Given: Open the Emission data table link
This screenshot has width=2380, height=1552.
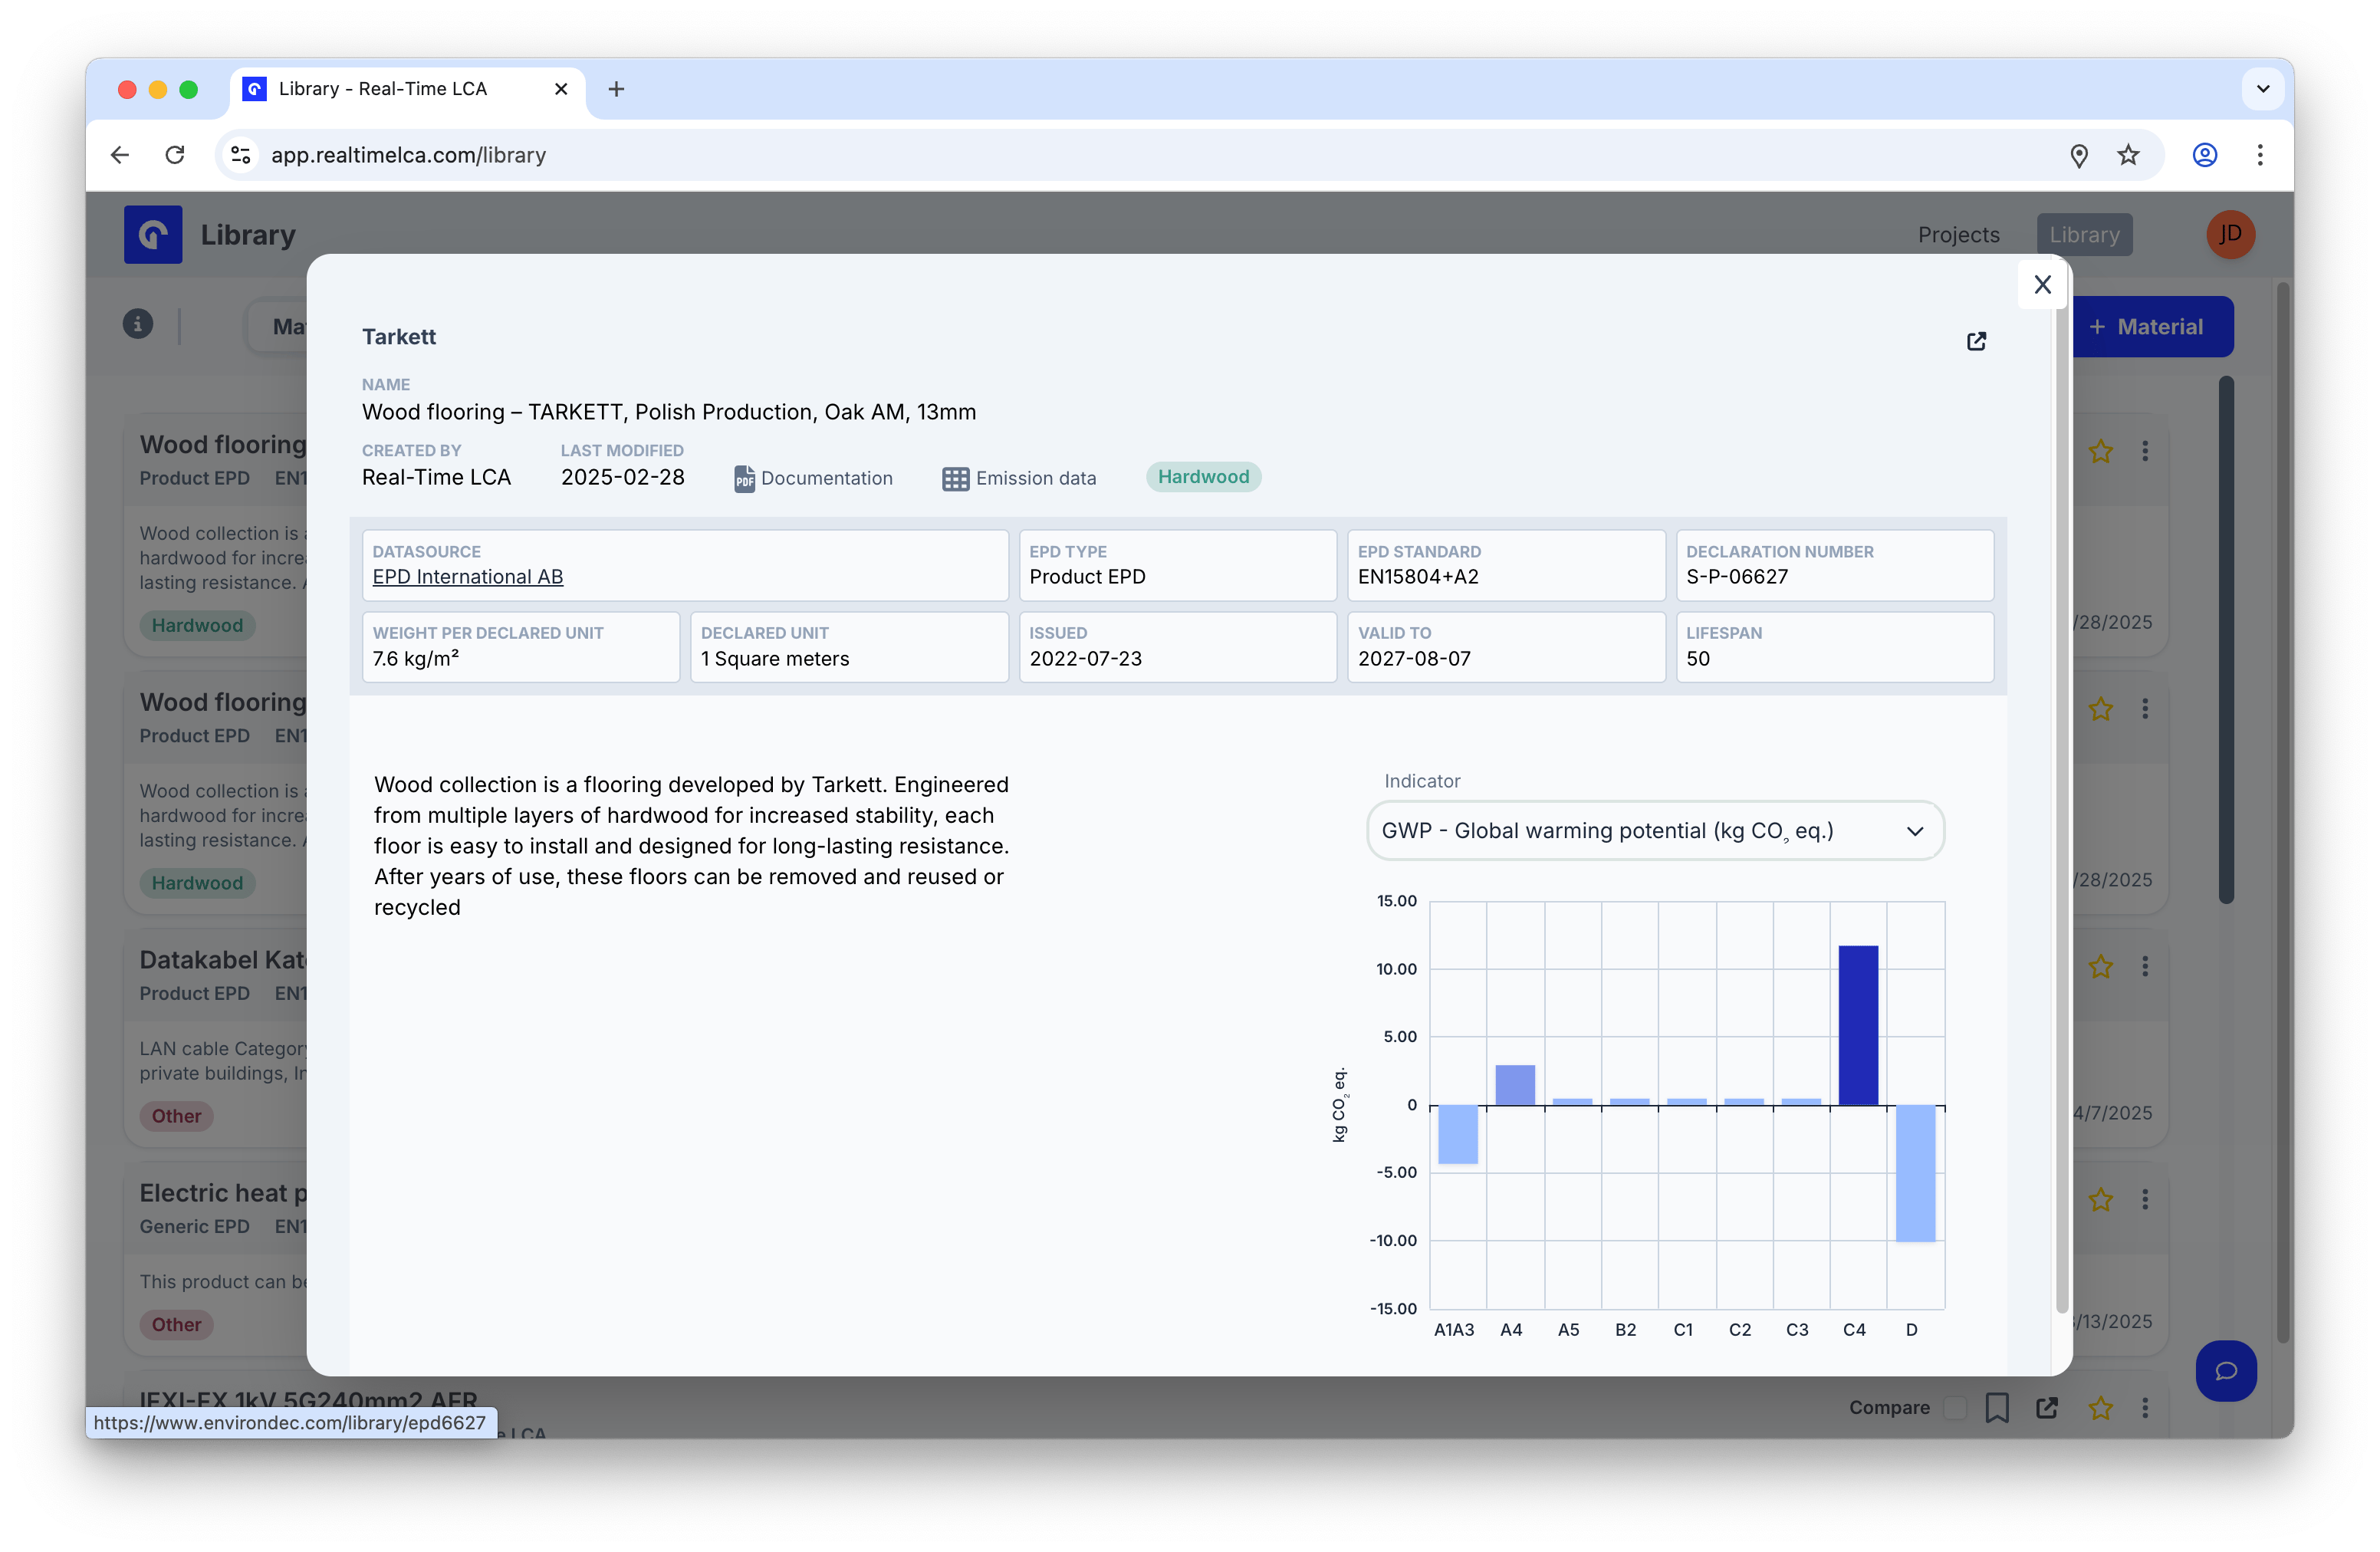Looking at the screenshot, I should click(1019, 478).
